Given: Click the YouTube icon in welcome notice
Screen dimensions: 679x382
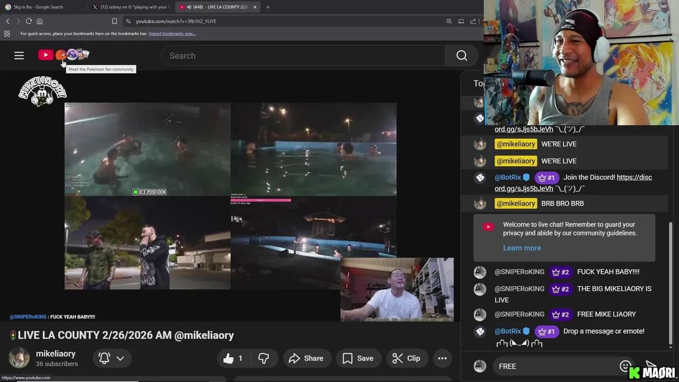Looking at the screenshot, I should tap(488, 227).
